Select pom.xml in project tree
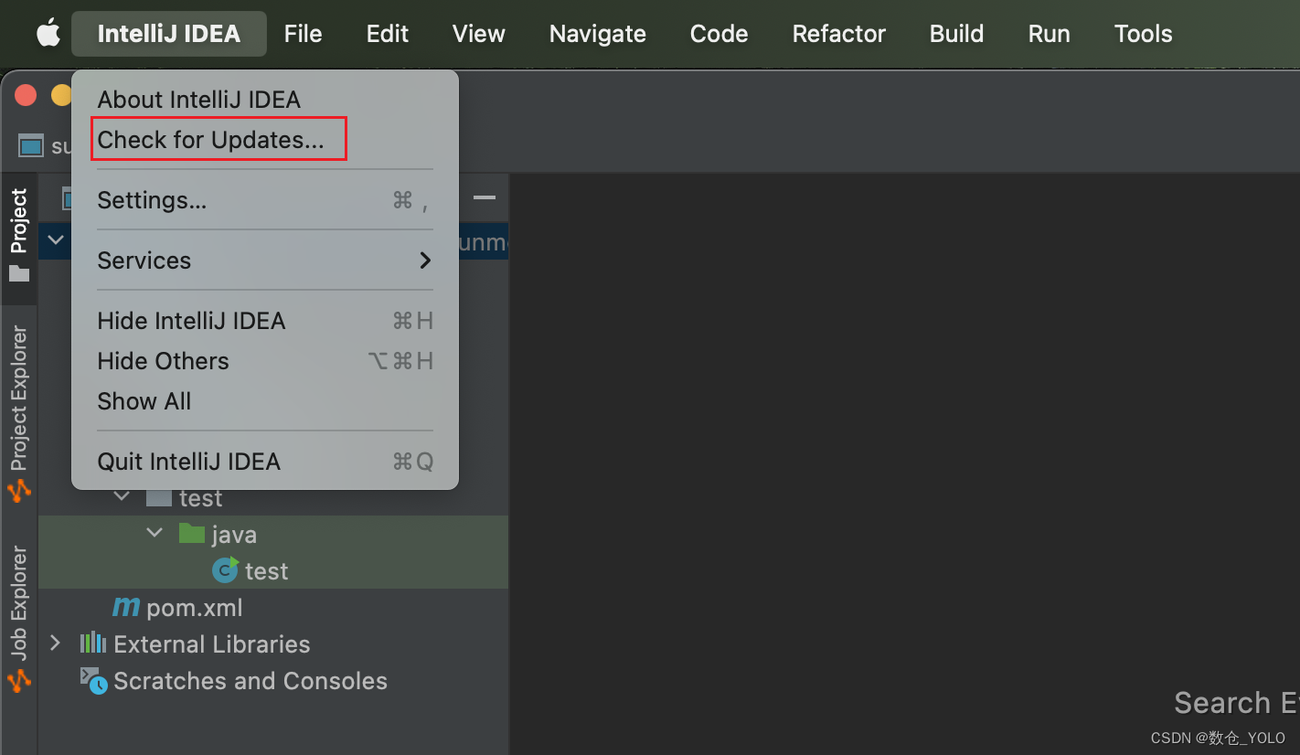Image resolution: width=1300 pixels, height=755 pixels. [x=195, y=608]
